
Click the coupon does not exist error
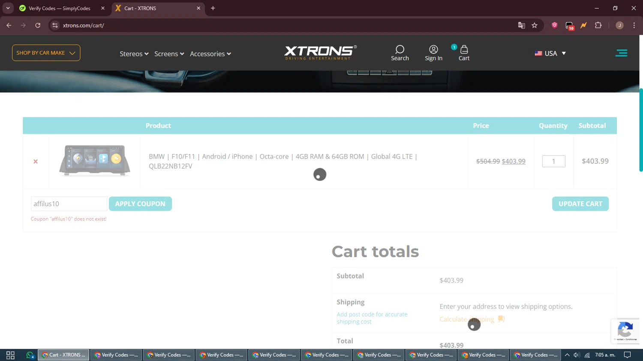(x=69, y=219)
